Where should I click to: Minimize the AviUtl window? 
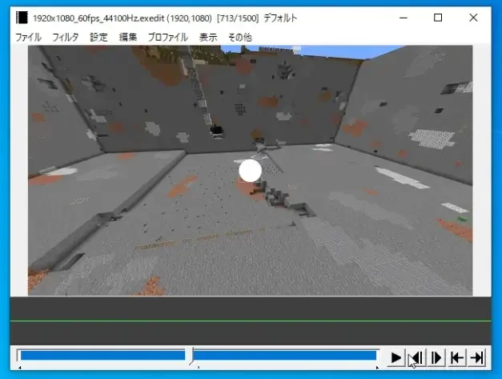(401, 18)
